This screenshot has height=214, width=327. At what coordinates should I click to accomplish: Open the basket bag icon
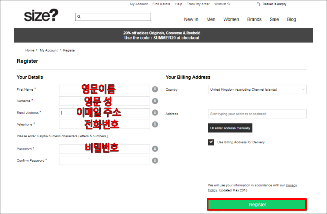(258, 4)
